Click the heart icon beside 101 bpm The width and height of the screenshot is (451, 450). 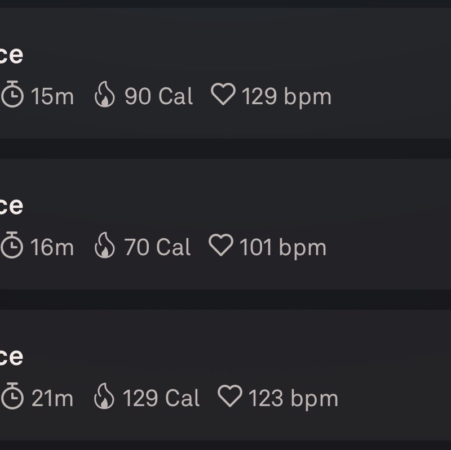point(221,244)
